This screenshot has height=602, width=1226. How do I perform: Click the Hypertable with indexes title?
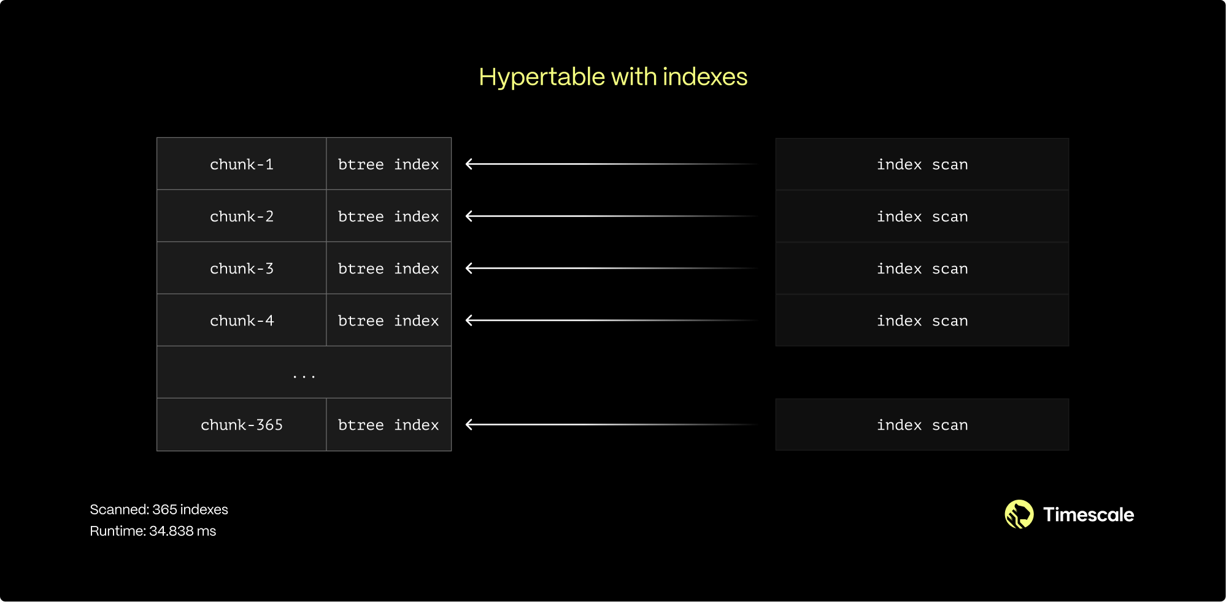point(613,77)
